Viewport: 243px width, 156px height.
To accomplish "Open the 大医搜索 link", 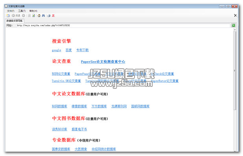I will tap(81, 149).
